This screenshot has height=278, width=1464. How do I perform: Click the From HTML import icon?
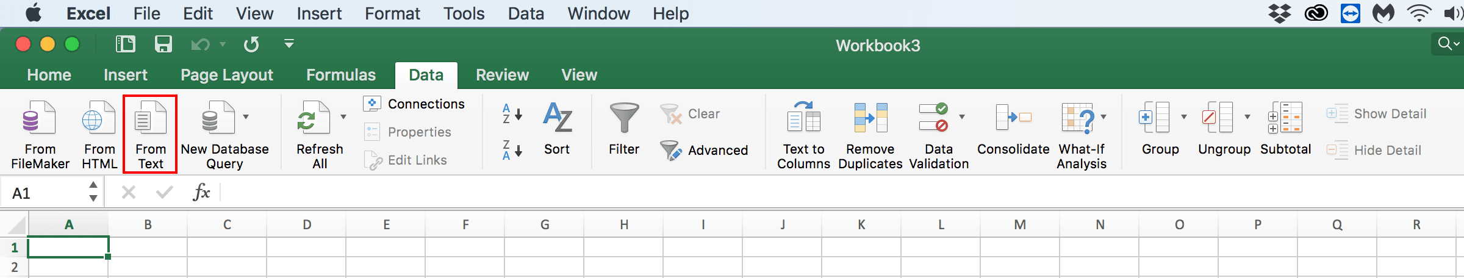click(99, 118)
